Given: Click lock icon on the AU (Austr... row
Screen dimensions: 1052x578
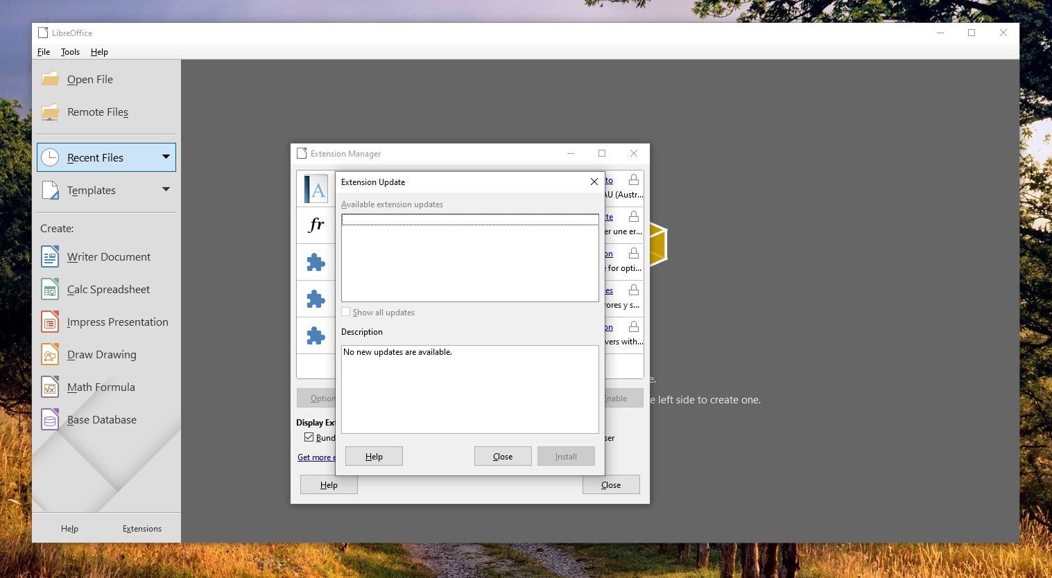Looking at the screenshot, I should [633, 180].
